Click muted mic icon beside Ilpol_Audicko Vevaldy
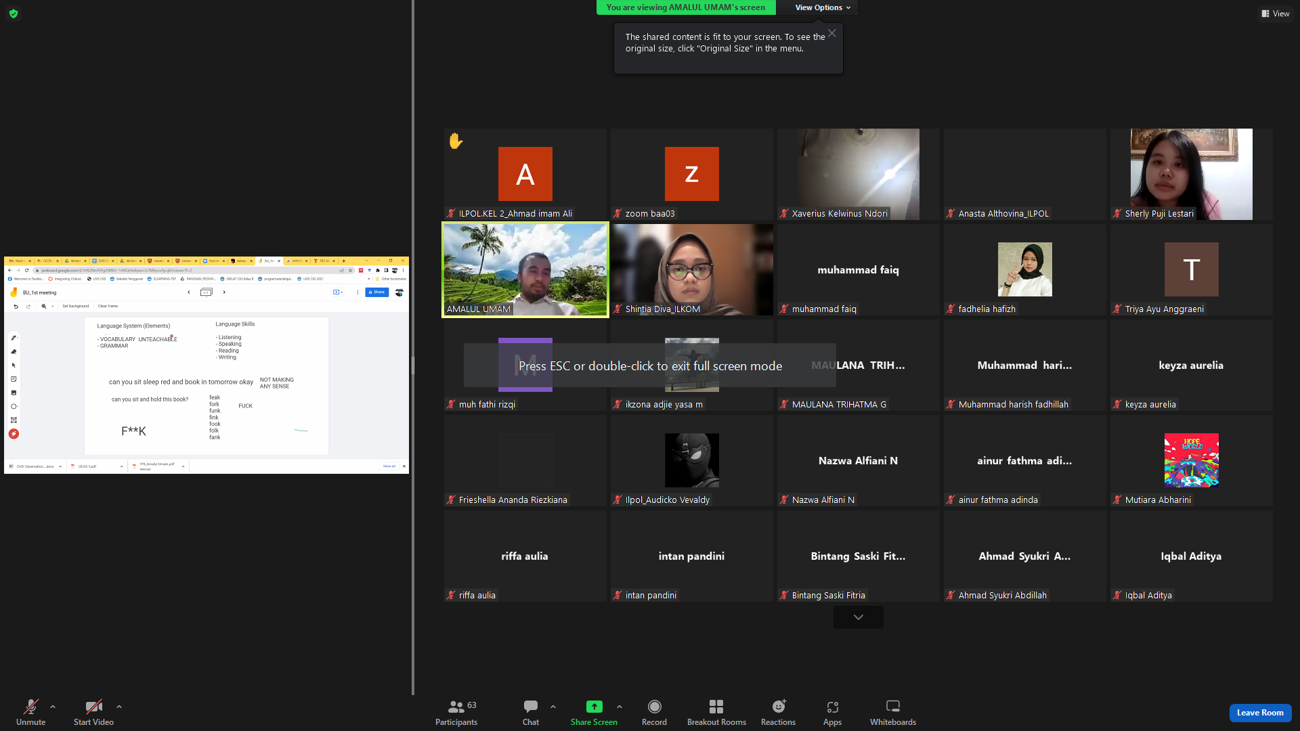This screenshot has height=731, width=1300. click(617, 500)
